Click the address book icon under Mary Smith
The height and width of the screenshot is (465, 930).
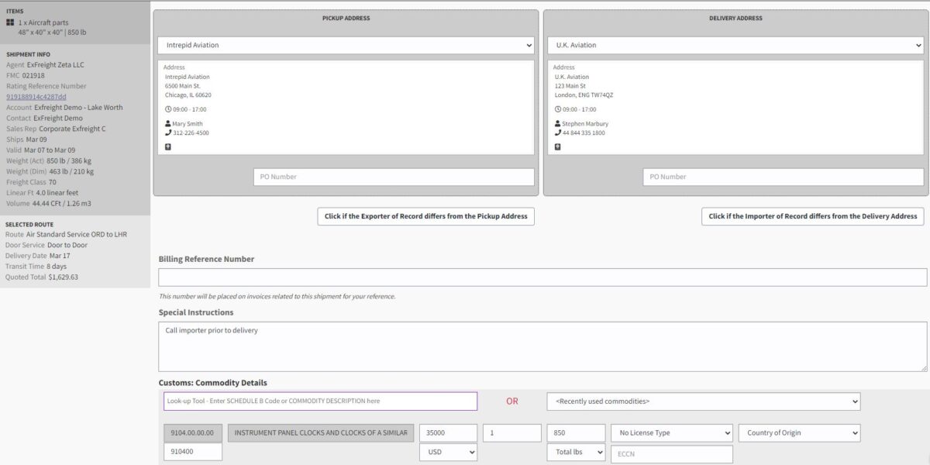168,146
